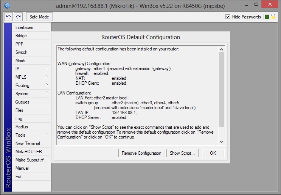Open the Radius menu
The height and width of the screenshot is (195, 281).
[31, 127]
